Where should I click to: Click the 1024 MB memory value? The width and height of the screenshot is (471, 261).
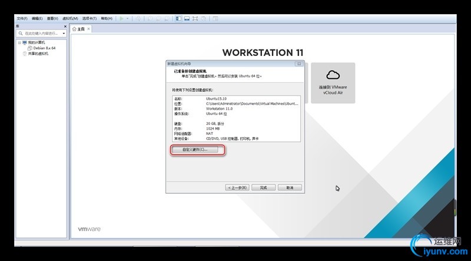tap(213, 128)
